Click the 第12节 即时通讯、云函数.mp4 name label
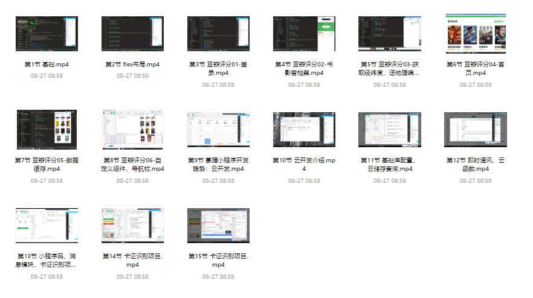This screenshot has height=298, width=533. pos(475,164)
